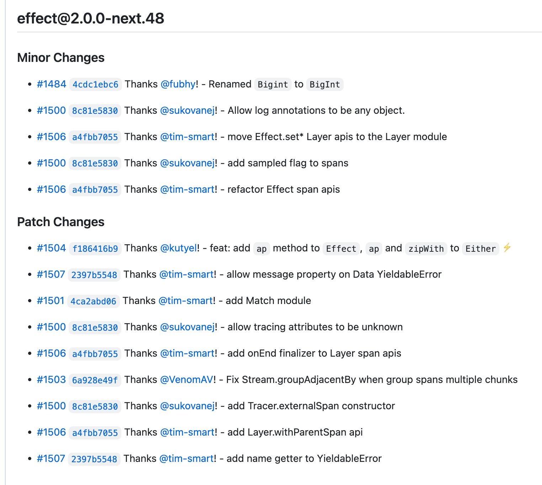This screenshot has height=485, width=542.
Task: Open pull request #1501 link
Action: pyautogui.click(x=51, y=301)
